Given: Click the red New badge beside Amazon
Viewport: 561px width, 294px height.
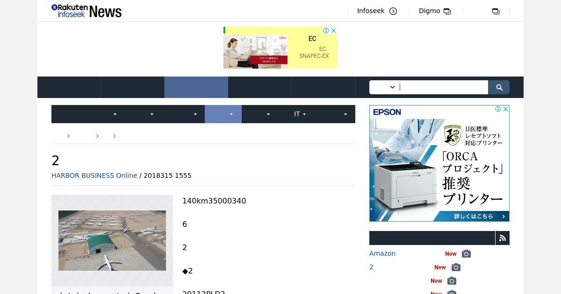Looking at the screenshot, I should [451, 254].
